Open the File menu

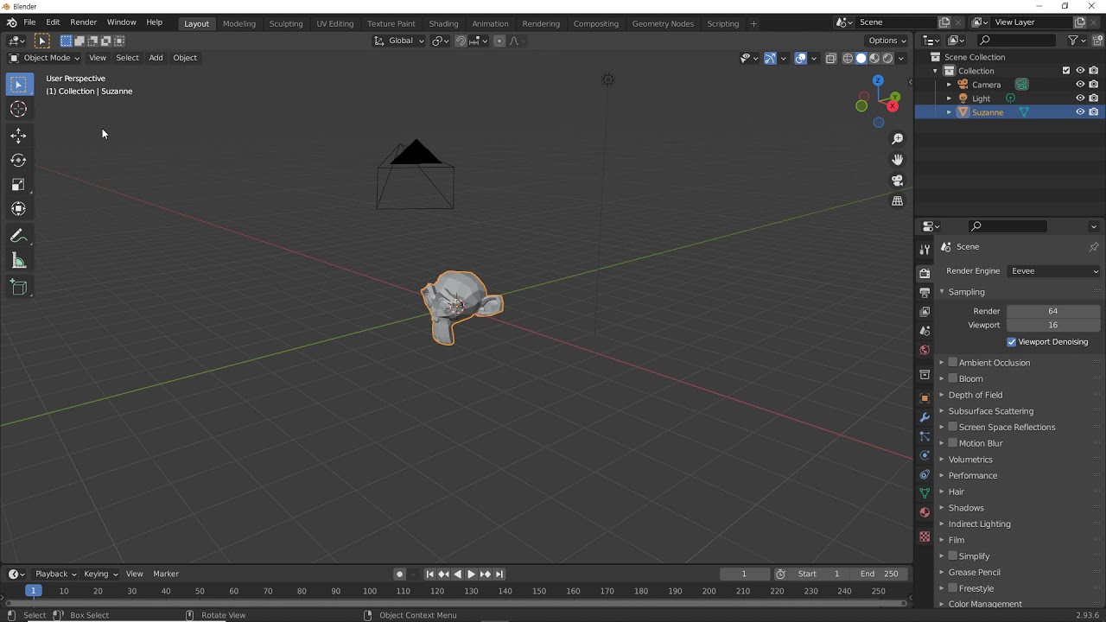click(29, 22)
